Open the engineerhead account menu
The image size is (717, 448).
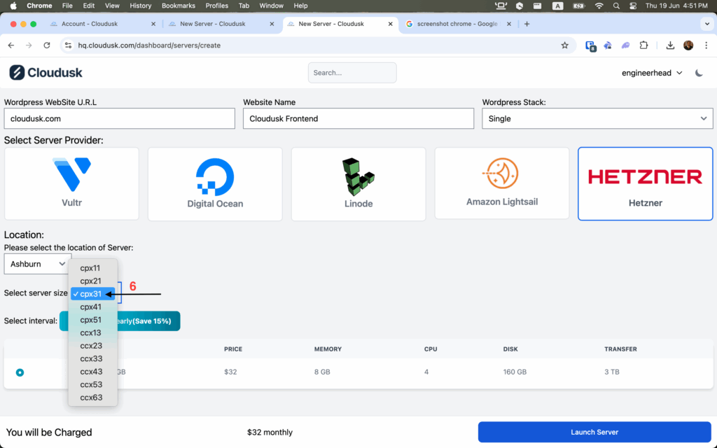click(x=652, y=73)
